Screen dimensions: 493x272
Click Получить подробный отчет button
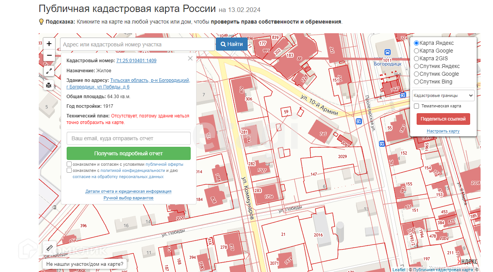[x=129, y=153]
